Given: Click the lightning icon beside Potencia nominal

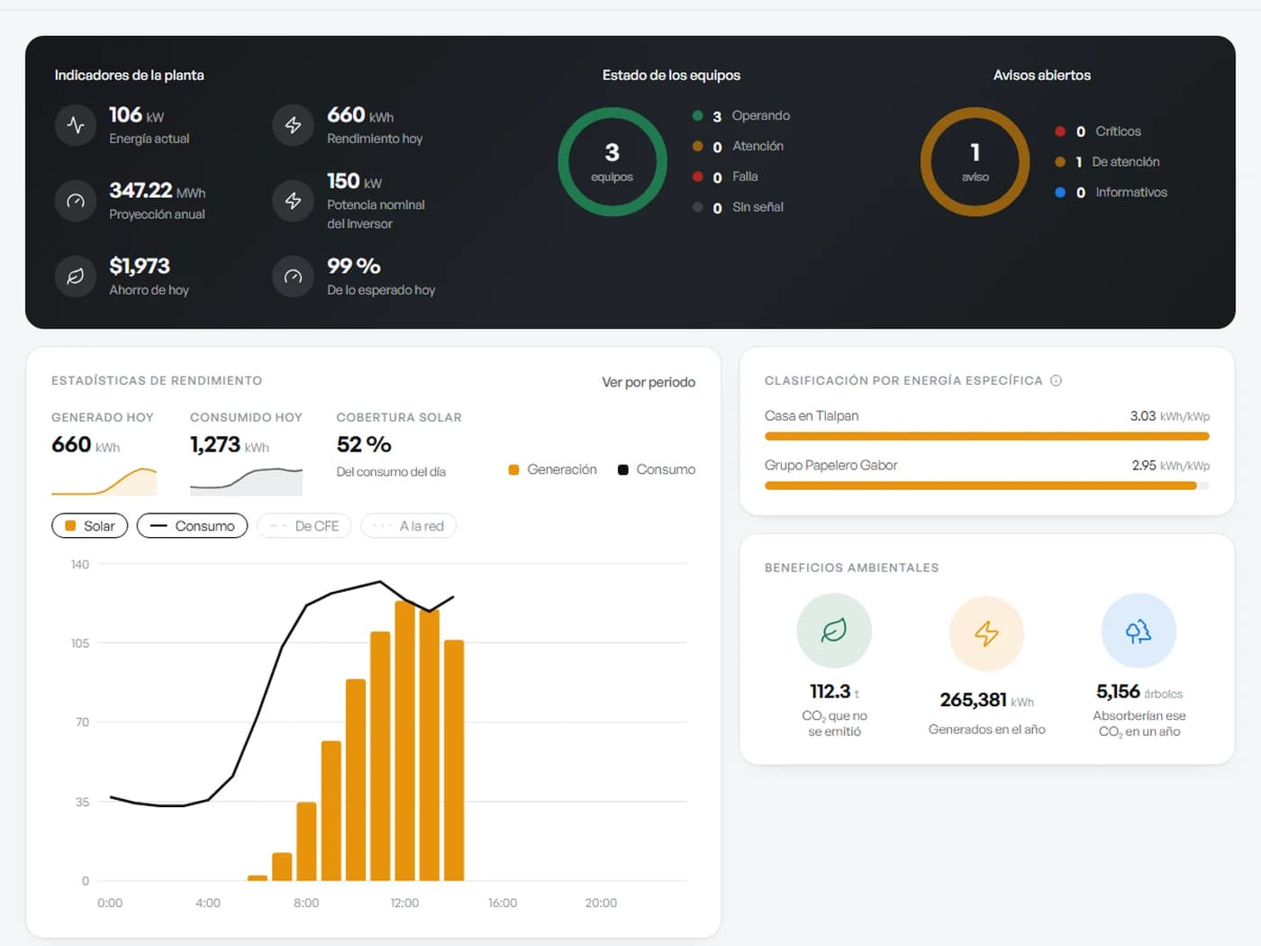Looking at the screenshot, I should click(293, 201).
